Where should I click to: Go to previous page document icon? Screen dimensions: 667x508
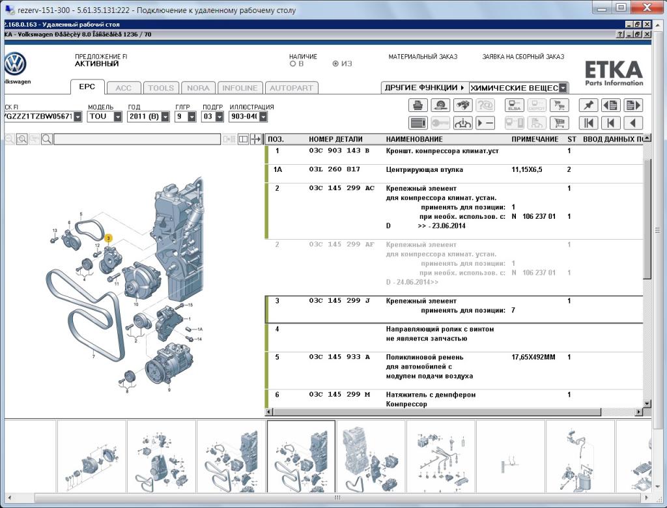coord(610,105)
